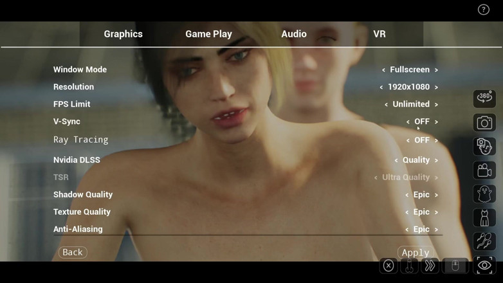Click the Anti-Aliasing label

click(78, 230)
